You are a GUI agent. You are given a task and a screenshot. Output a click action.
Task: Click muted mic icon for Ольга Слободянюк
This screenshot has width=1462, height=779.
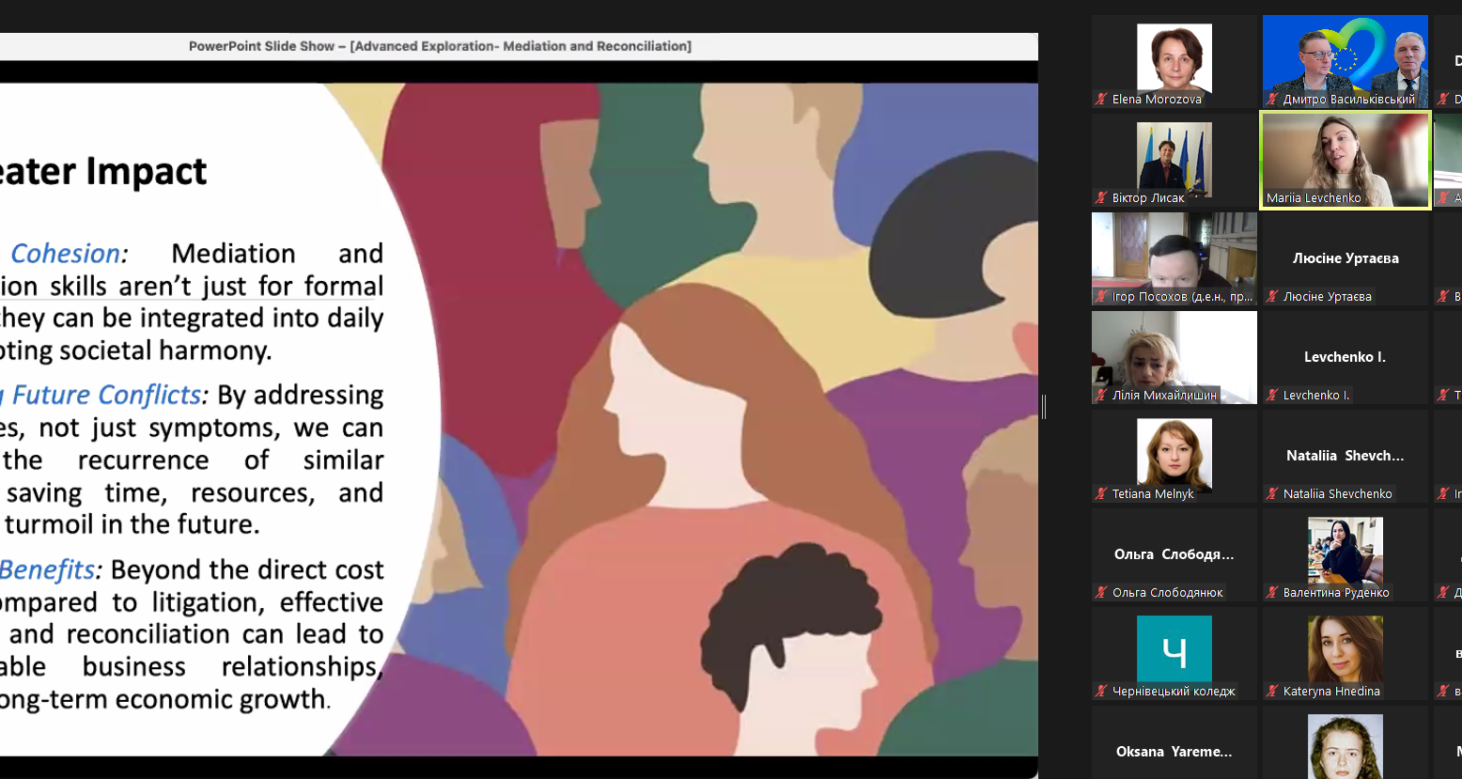1101,593
